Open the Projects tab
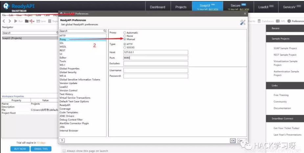Image resolution: width=304 pixels, height=153 pixels. (181, 7)
